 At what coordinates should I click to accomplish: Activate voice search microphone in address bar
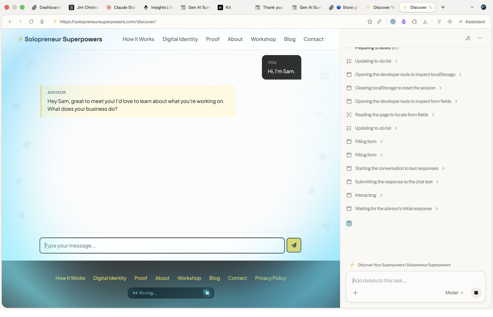pos(42,21)
